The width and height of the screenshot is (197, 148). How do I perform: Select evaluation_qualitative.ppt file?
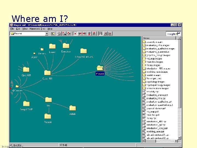(x=157, y=102)
